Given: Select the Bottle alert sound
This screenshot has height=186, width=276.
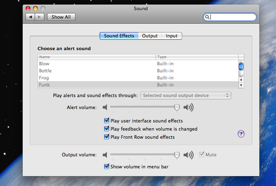Looking at the screenshot, I should (138, 71).
